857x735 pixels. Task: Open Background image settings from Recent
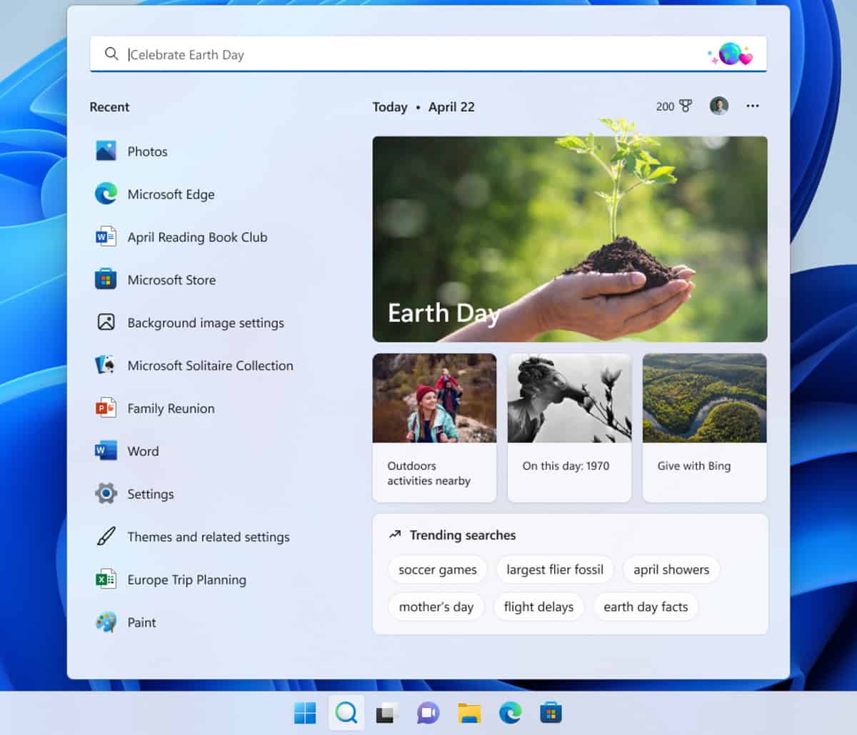tap(206, 323)
